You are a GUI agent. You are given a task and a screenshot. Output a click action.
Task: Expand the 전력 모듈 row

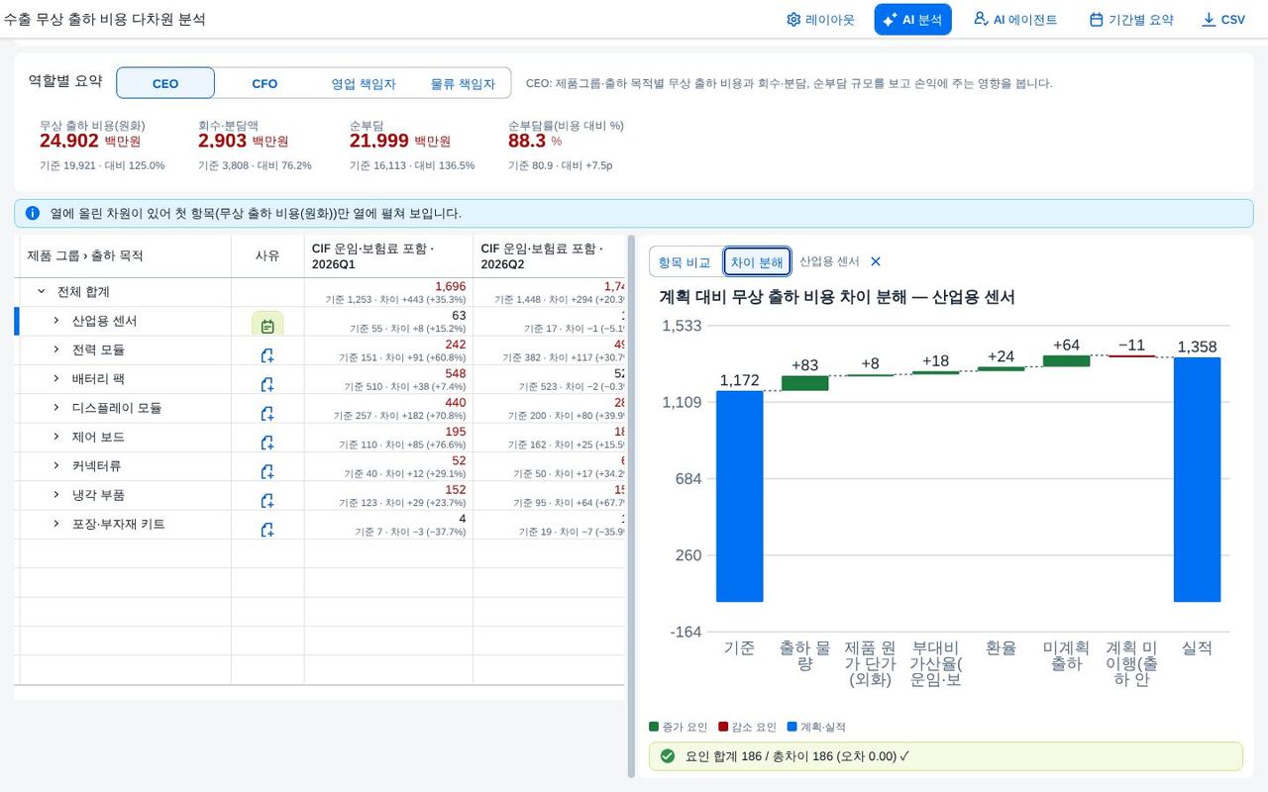[56, 349]
